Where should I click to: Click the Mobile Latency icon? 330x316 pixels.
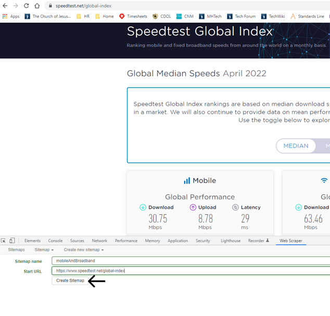click(x=235, y=208)
